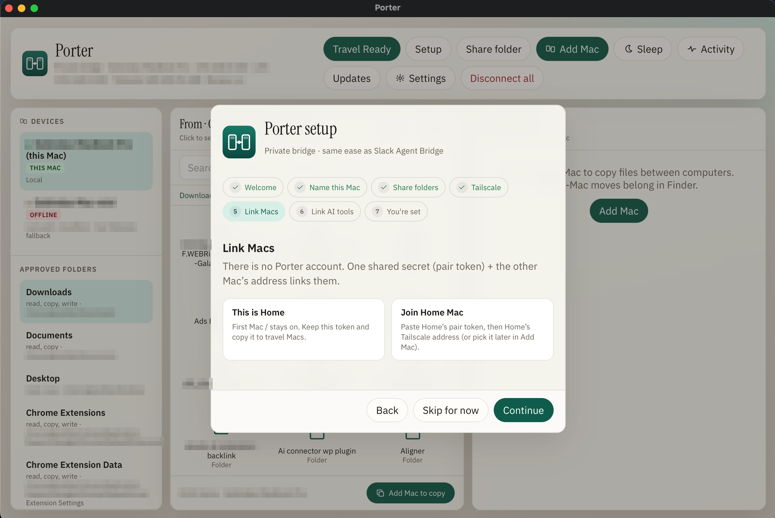Viewport: 775px width, 518px height.
Task: Open Settings via its gear icon
Action: (x=400, y=78)
